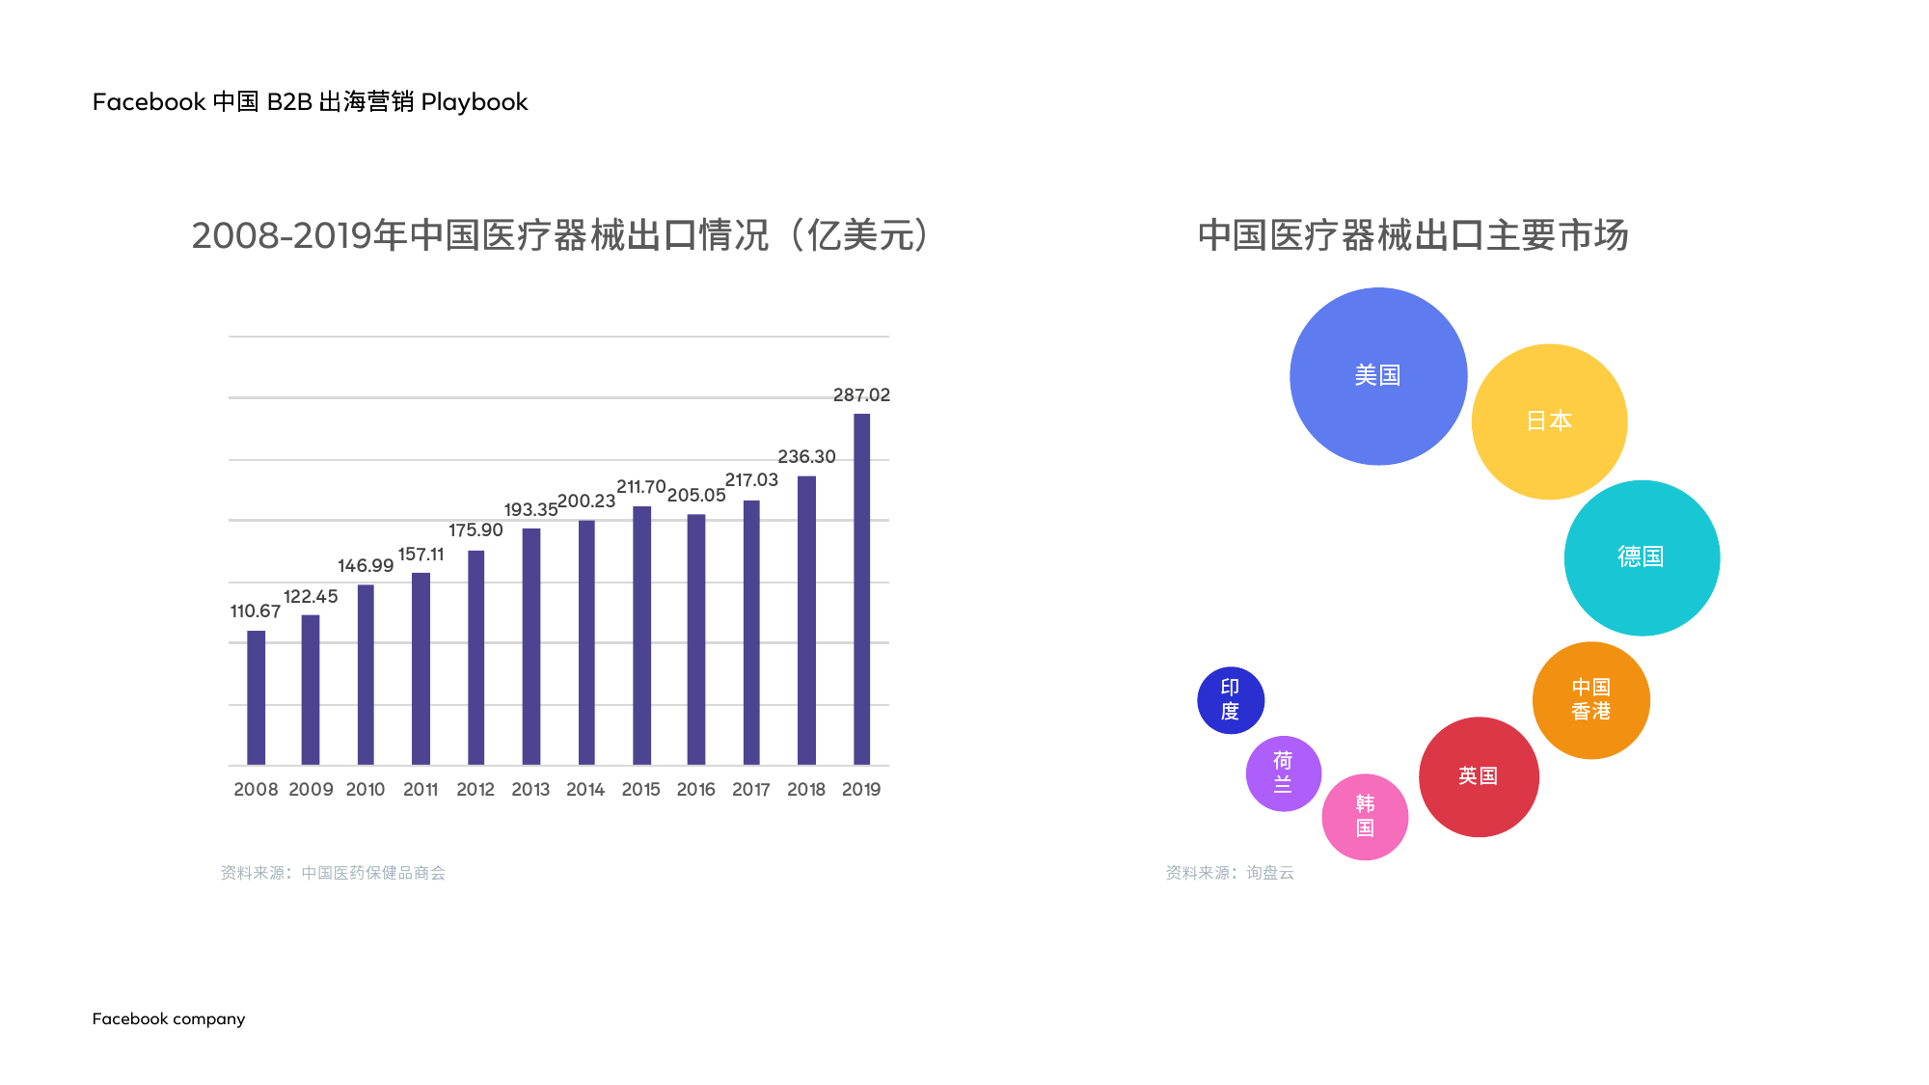This screenshot has height=1085, width=1929.
Task: Click the blue 美国 bubble
Action: coord(1377,376)
